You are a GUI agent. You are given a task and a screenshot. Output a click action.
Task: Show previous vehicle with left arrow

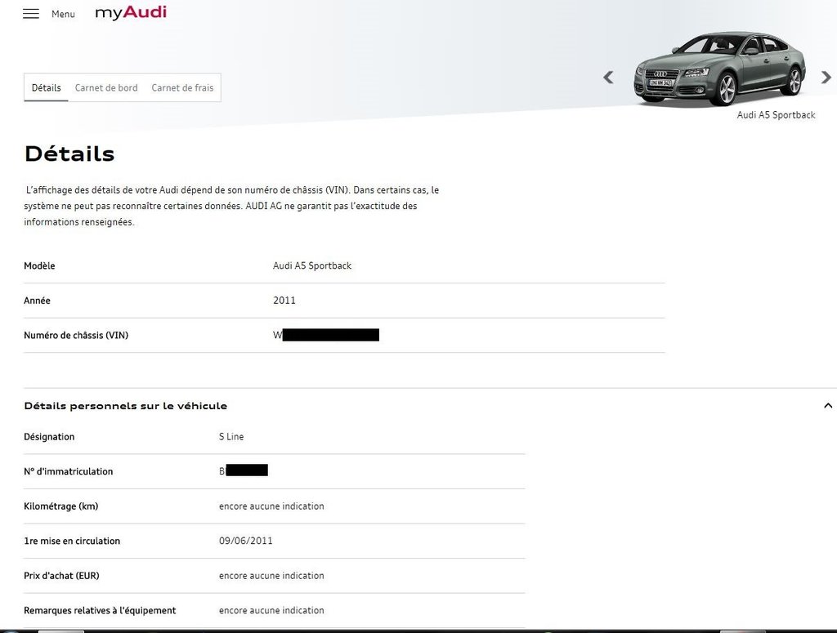tap(608, 78)
